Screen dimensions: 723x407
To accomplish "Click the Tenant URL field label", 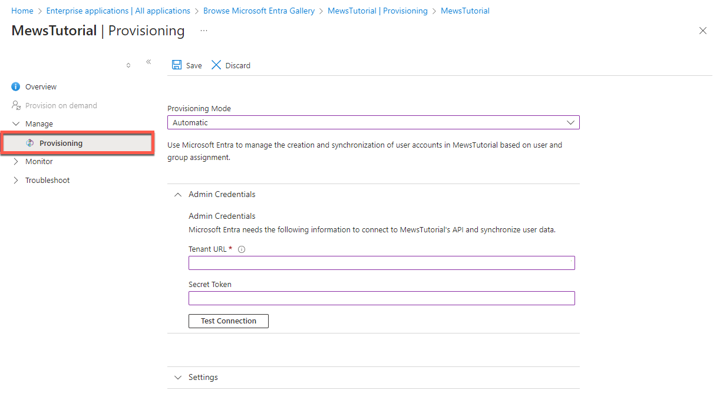I will (207, 249).
